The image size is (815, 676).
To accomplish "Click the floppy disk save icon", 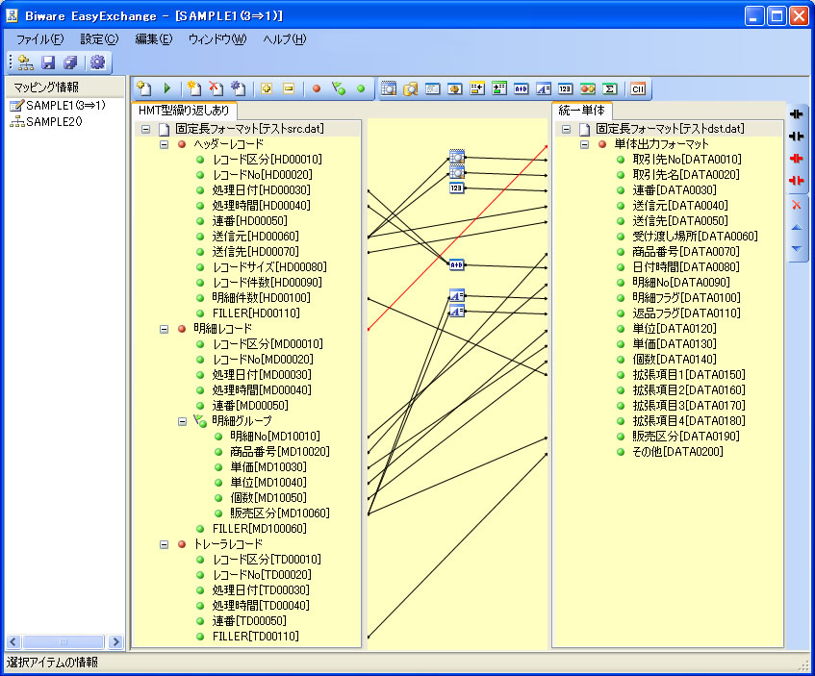I will click(x=48, y=63).
